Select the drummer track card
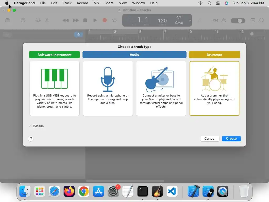Image resolution: width=269 pixels, height=202 pixels. [x=214, y=88]
